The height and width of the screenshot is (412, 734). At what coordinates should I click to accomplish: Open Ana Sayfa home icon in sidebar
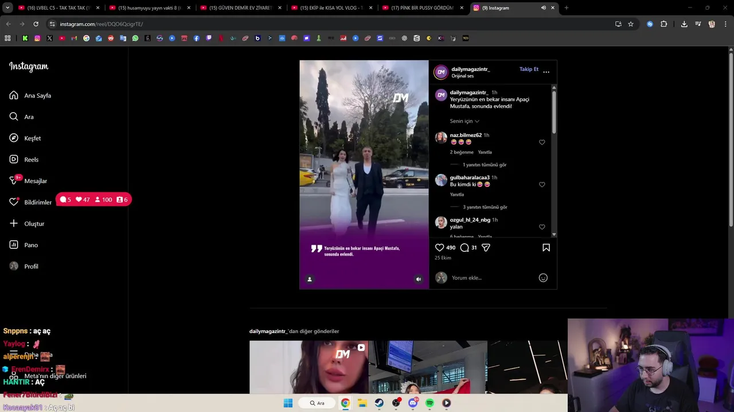tap(14, 96)
